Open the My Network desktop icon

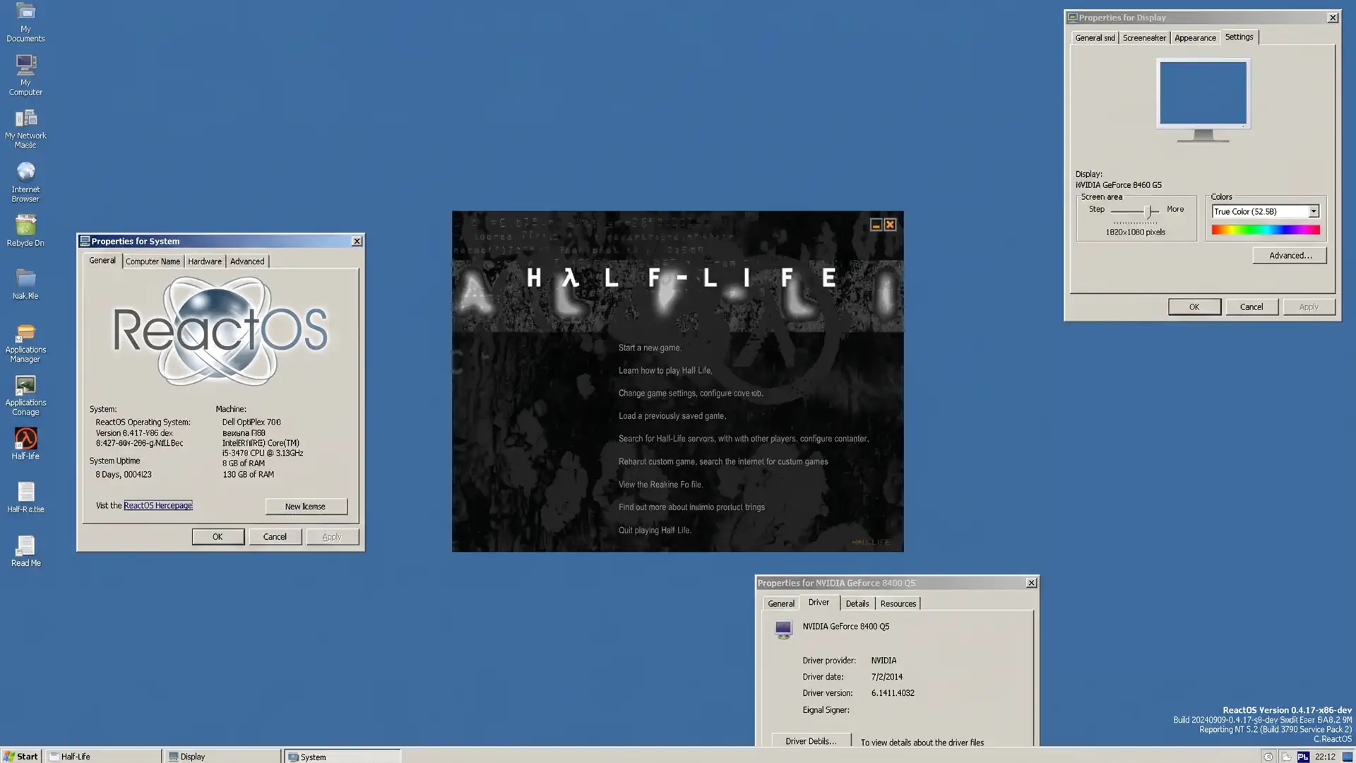tap(25, 129)
